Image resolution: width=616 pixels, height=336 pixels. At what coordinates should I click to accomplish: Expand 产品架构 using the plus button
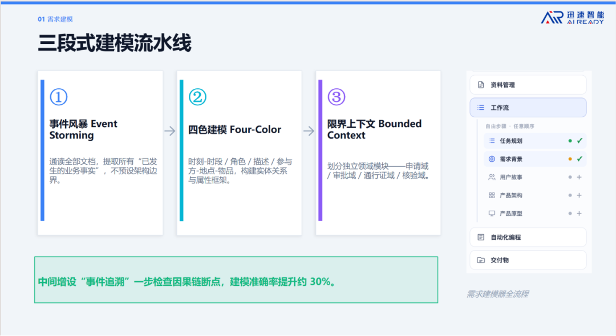(579, 195)
